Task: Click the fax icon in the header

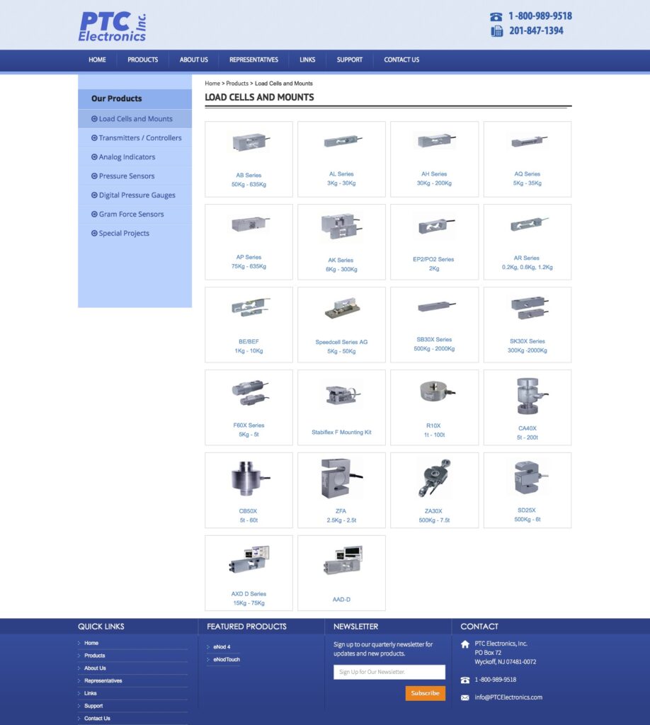Action: pos(496,31)
